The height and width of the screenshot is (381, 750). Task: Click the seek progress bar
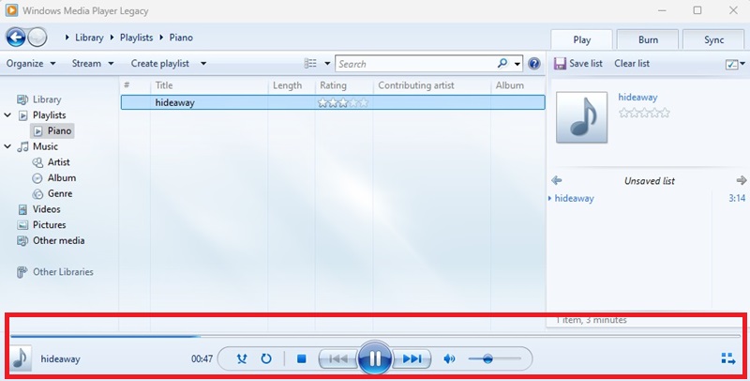375,337
